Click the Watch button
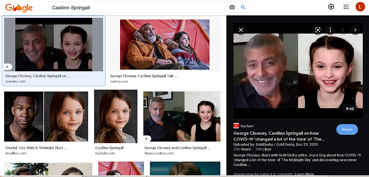369x177 pixels. (x=347, y=130)
